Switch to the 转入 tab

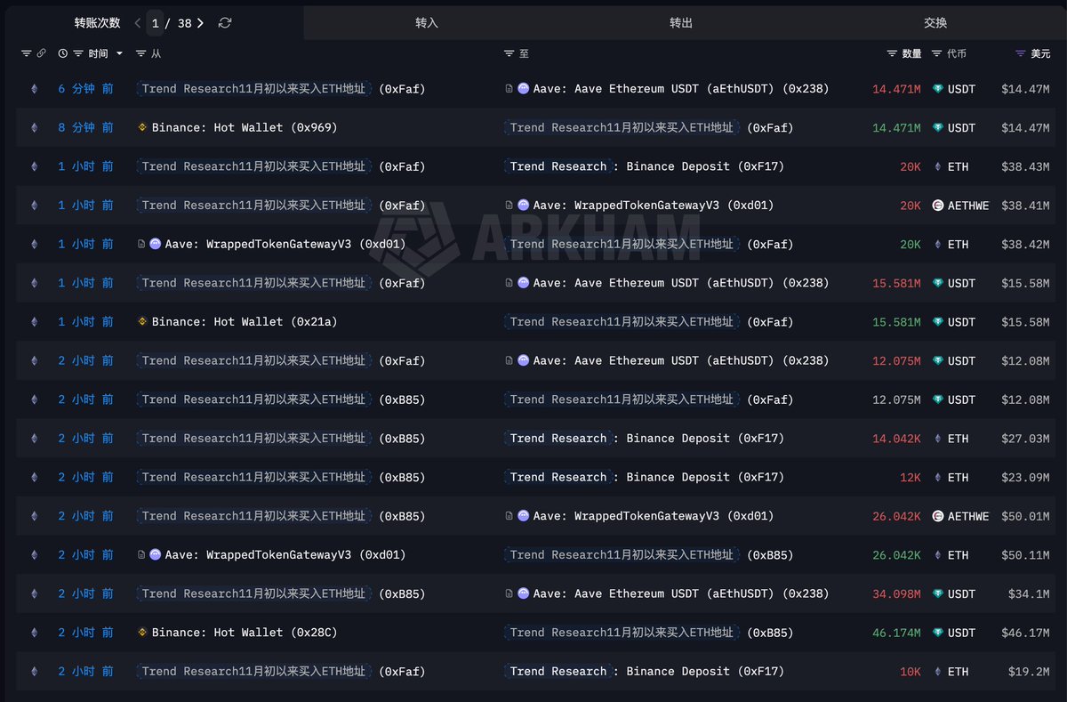[427, 23]
